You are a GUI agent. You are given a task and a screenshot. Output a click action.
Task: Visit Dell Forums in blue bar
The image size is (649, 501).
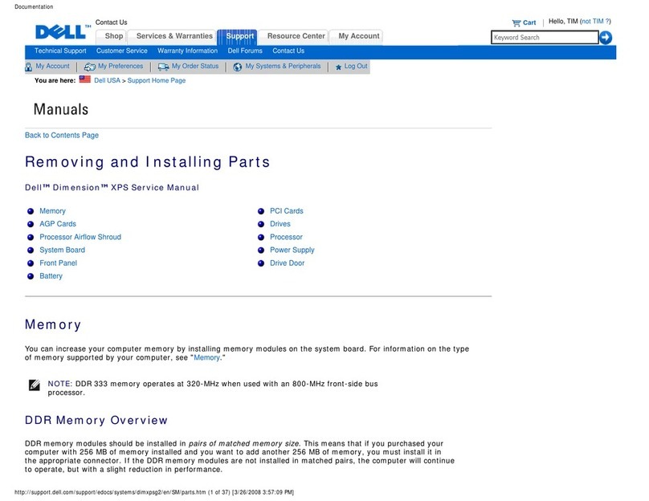[245, 51]
